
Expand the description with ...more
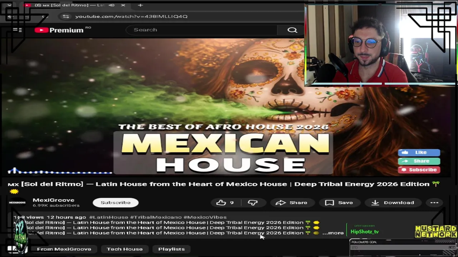[333, 233]
